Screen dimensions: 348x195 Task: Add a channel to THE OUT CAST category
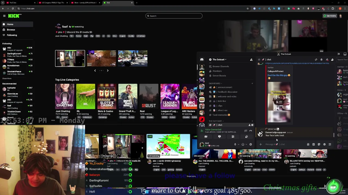pos(252,121)
